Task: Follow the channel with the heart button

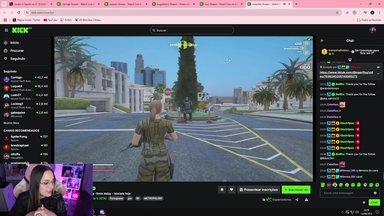Action: click(x=231, y=190)
